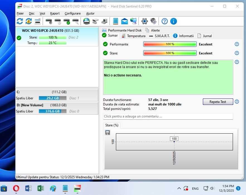Click the comment field to add a comment
This screenshot has width=246, height=195.
(x=168, y=116)
